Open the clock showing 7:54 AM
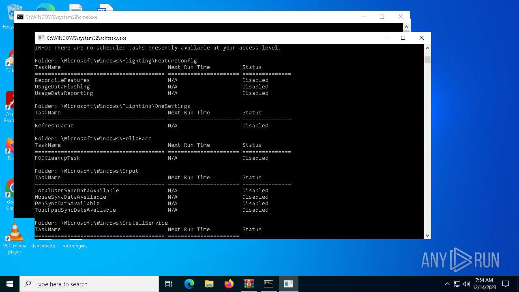519x292 pixels. pos(485,284)
